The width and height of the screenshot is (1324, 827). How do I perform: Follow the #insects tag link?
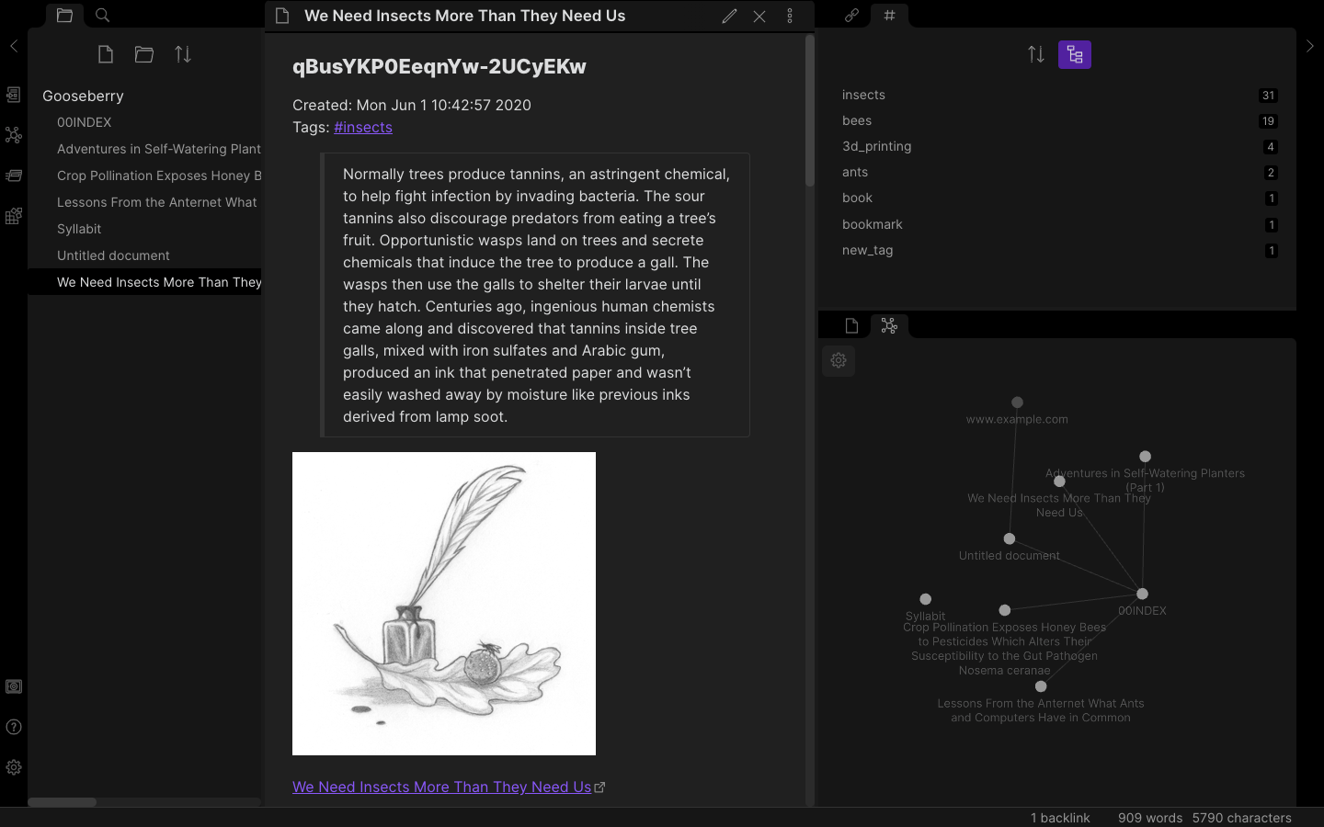coord(363,127)
